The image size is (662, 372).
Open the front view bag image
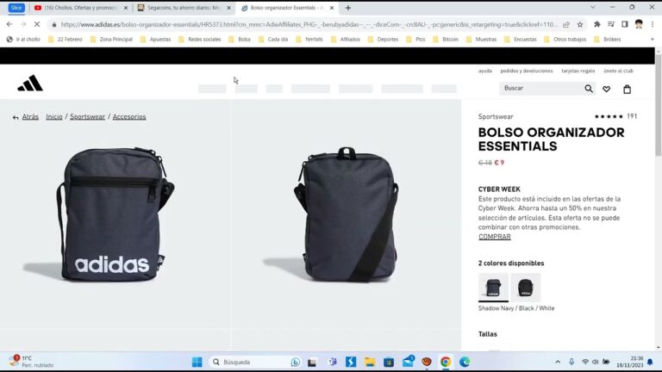tap(116, 214)
